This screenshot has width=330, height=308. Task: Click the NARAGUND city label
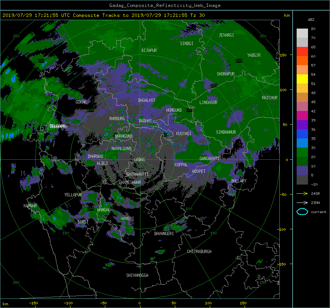pyautogui.click(x=124, y=136)
